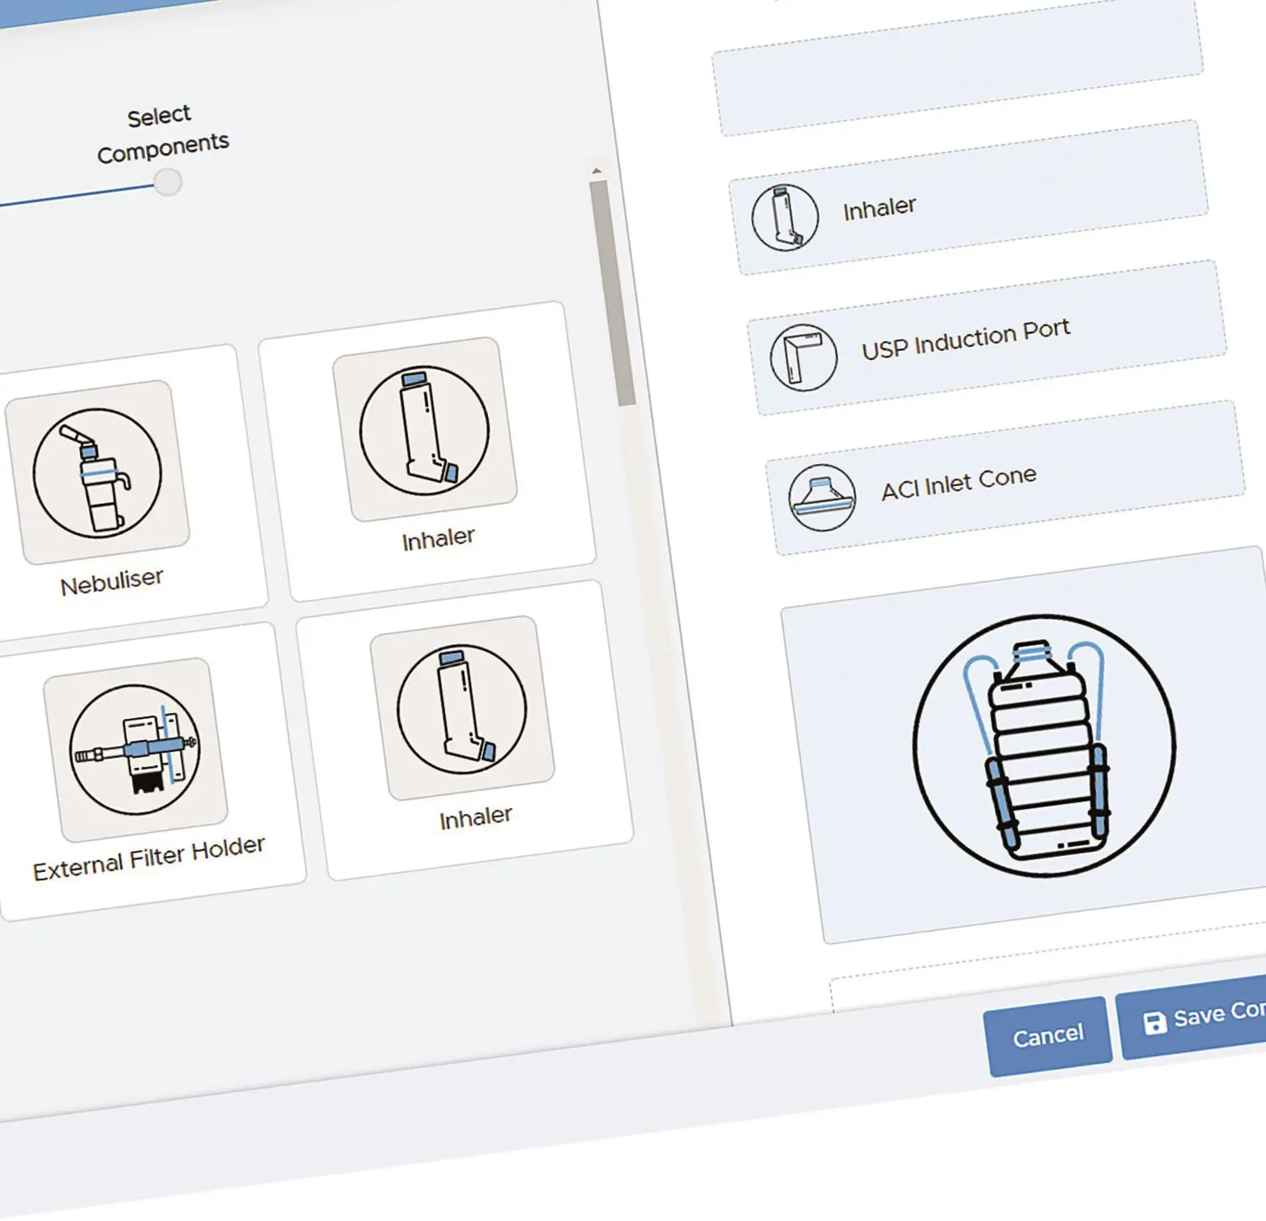Pick the Inhaler icon beside External Filter Holder
The image size is (1266, 1221).
pyautogui.click(x=462, y=709)
